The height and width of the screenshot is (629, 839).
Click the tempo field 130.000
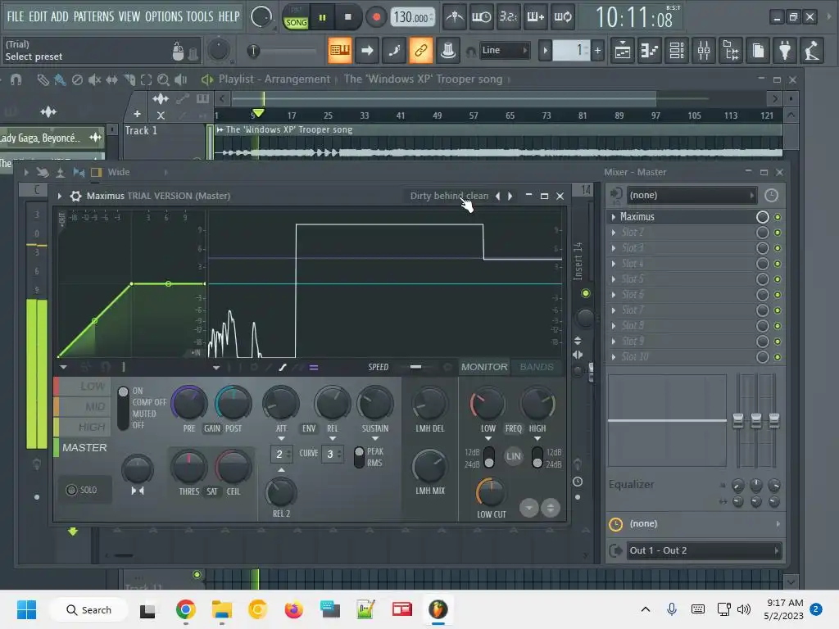(x=412, y=18)
